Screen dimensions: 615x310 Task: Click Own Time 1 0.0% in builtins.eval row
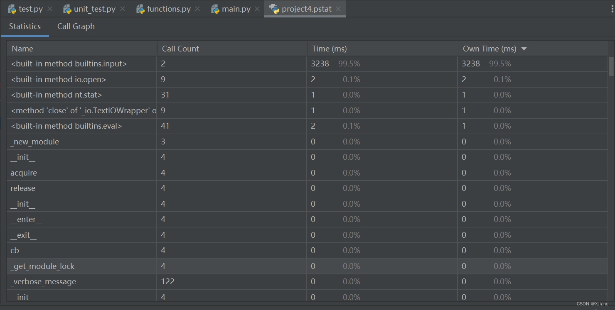[x=486, y=126]
